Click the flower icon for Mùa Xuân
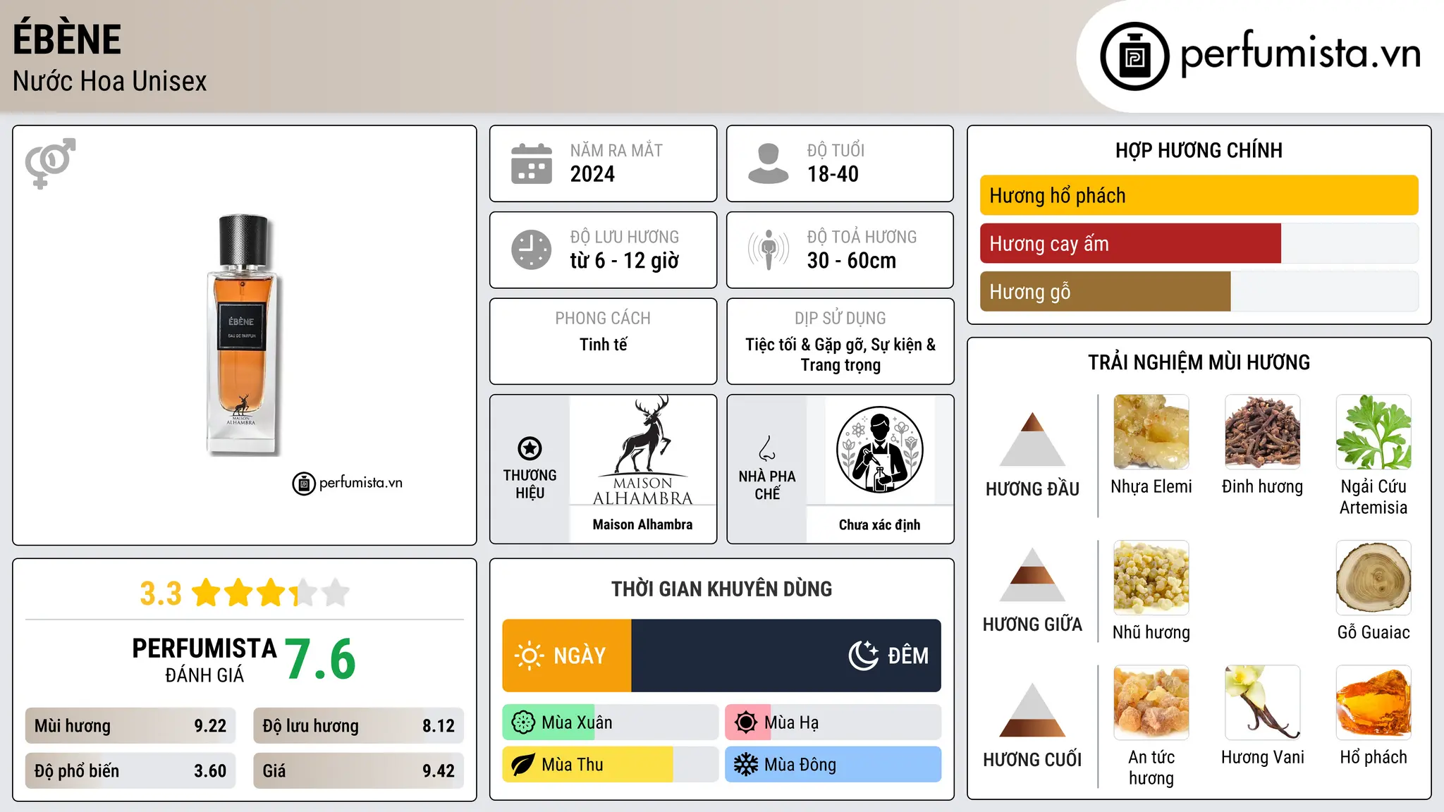Screen dimensions: 1444x812 point(523,722)
